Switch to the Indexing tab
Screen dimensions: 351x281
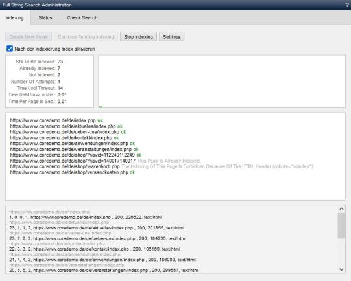[x=14, y=18]
